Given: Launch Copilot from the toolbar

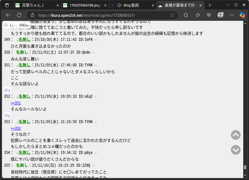Looking at the screenshot, I should click(x=242, y=15).
